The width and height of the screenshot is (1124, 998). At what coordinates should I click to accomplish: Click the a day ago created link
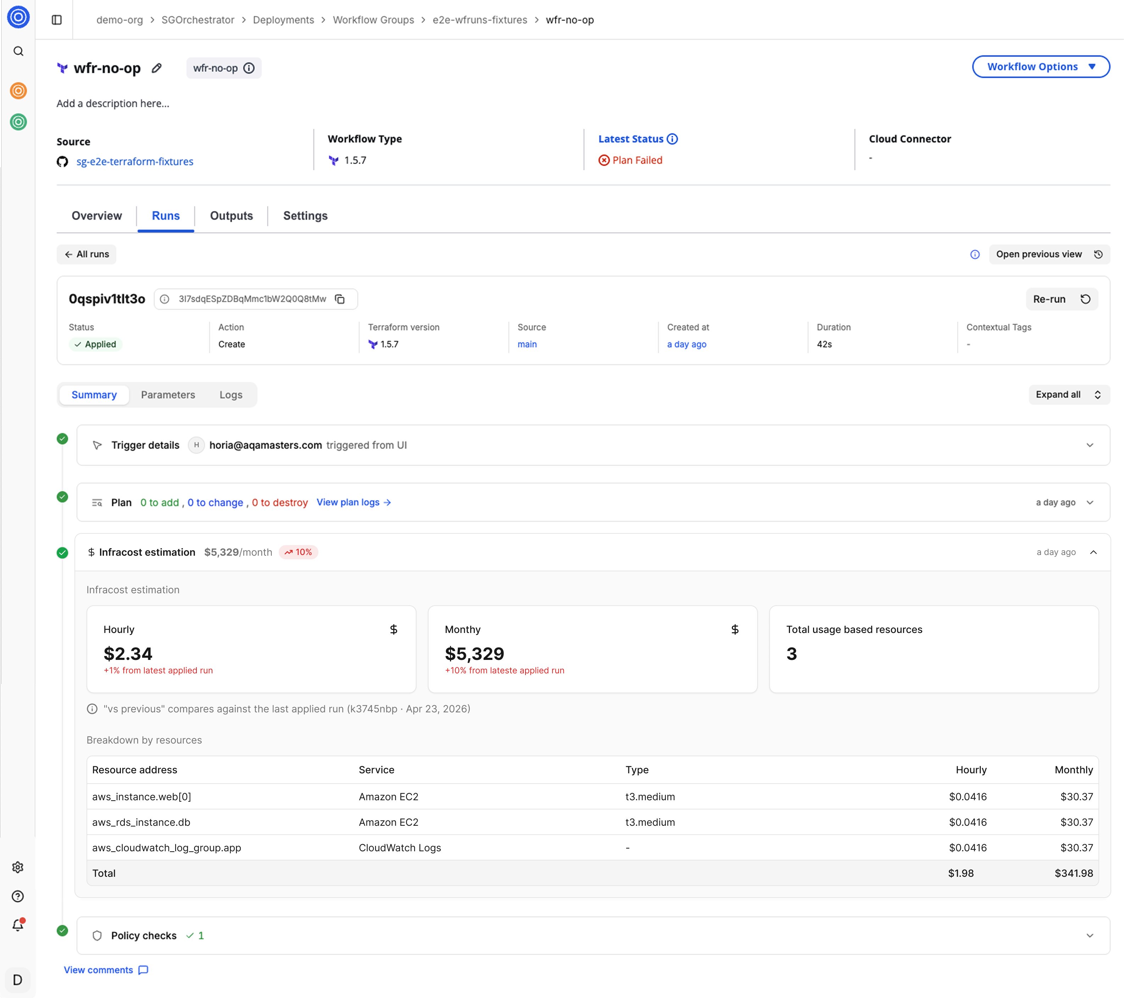pos(686,344)
